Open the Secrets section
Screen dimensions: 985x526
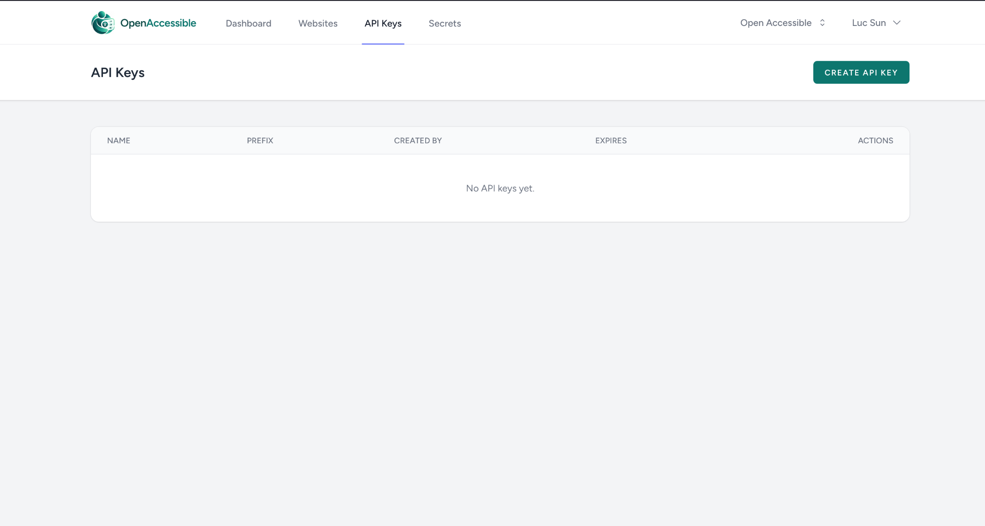click(x=445, y=23)
